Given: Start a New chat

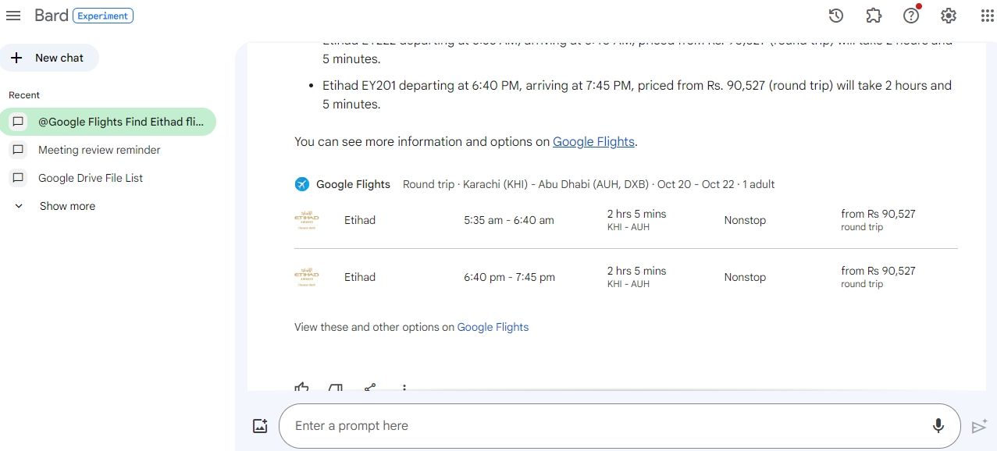Looking at the screenshot, I should click(49, 57).
